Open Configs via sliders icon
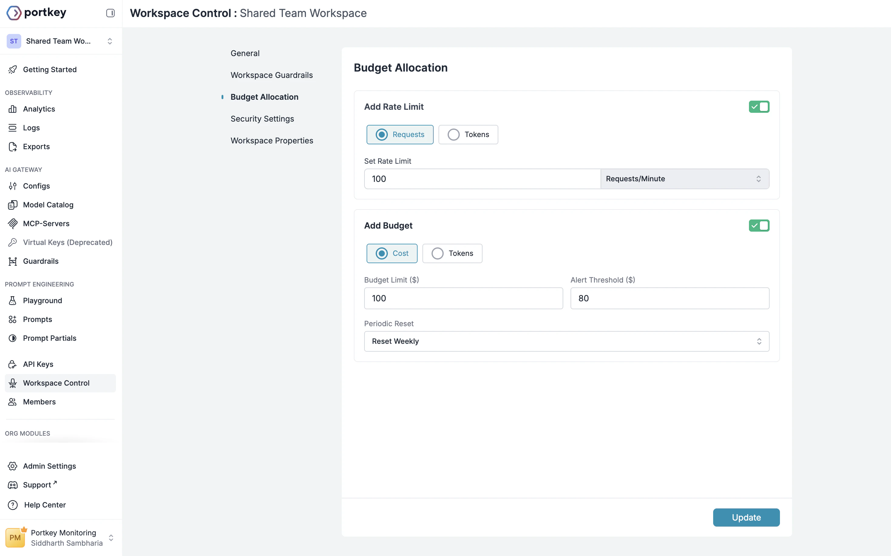The width and height of the screenshot is (891, 556). click(x=12, y=186)
